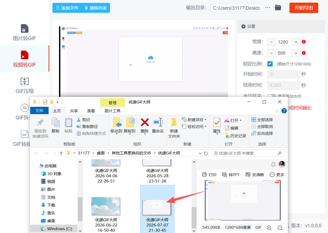Increase the 宽度 value with plus button
Image resolution: width=328 pixels, height=233 pixels.
tap(296, 42)
